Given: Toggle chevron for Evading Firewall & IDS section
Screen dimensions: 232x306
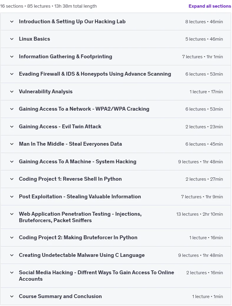Looking at the screenshot, I should click(x=12, y=74).
